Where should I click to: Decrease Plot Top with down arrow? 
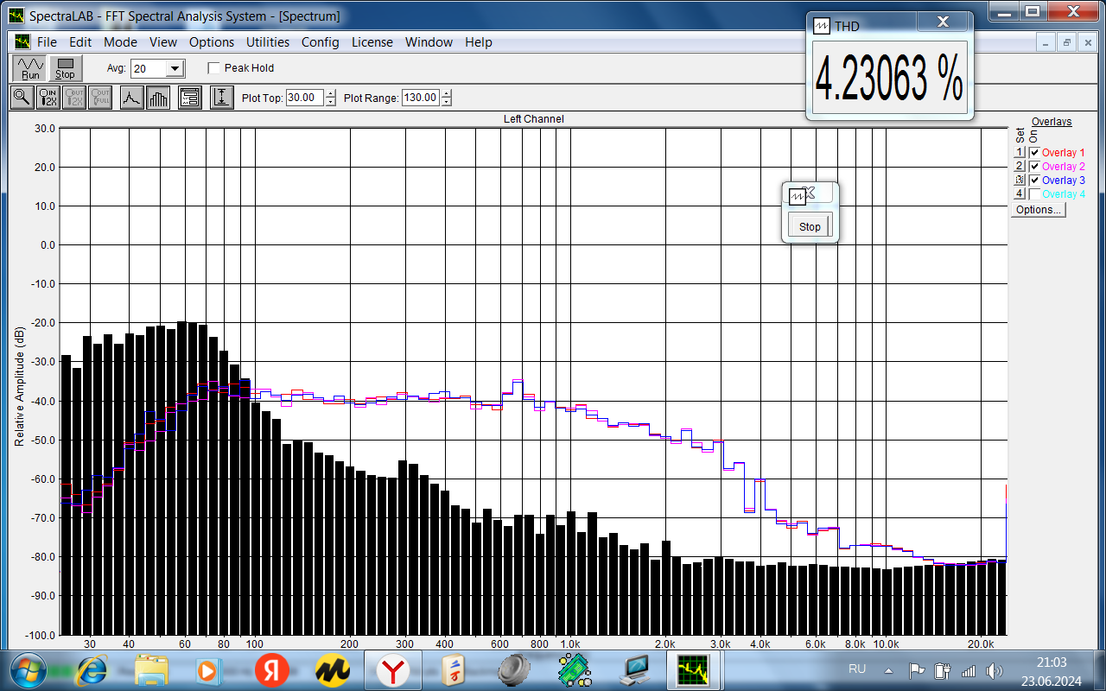[331, 102]
